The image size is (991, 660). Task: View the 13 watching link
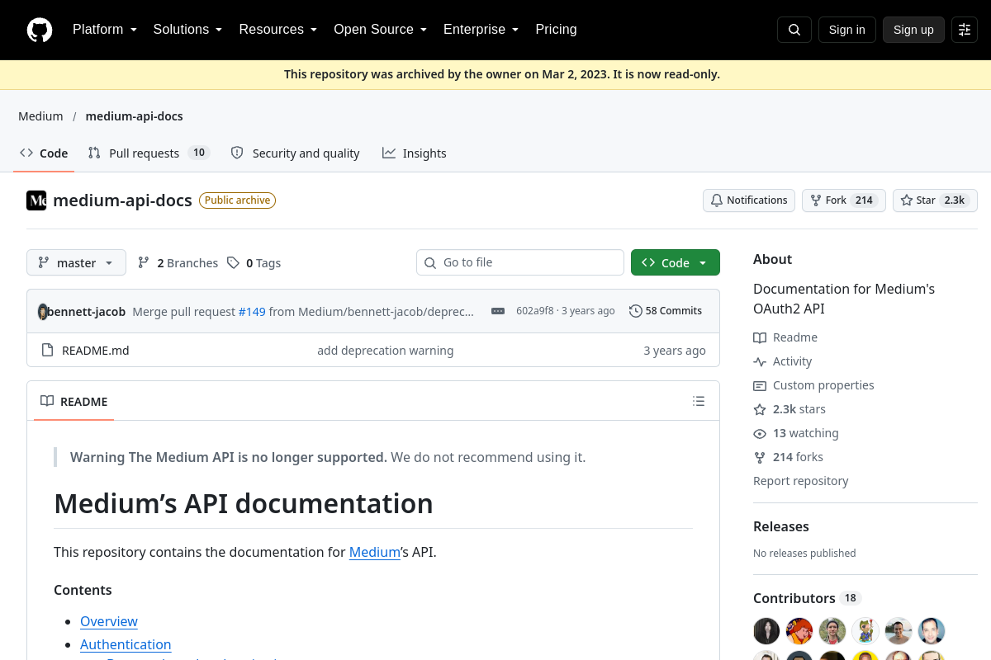796,433
